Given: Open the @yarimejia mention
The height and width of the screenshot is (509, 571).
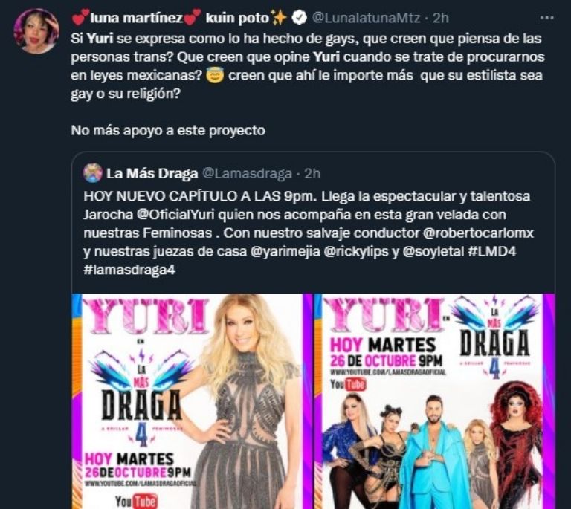Looking at the screenshot, I should [285, 251].
